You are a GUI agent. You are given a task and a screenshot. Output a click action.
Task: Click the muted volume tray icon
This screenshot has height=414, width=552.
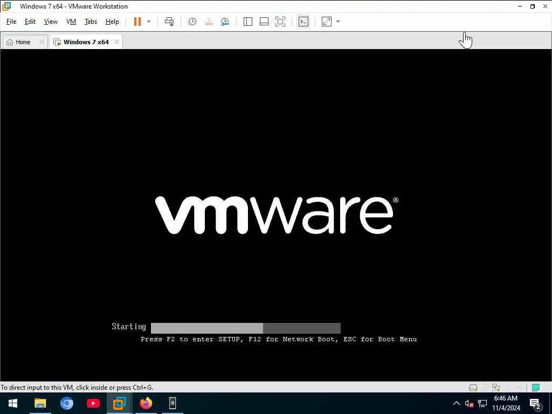coord(469,404)
